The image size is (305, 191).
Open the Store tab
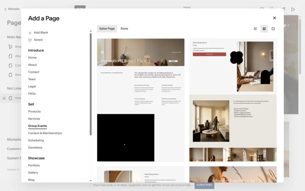point(124,28)
